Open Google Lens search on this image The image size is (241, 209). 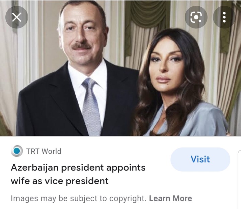point(196,17)
